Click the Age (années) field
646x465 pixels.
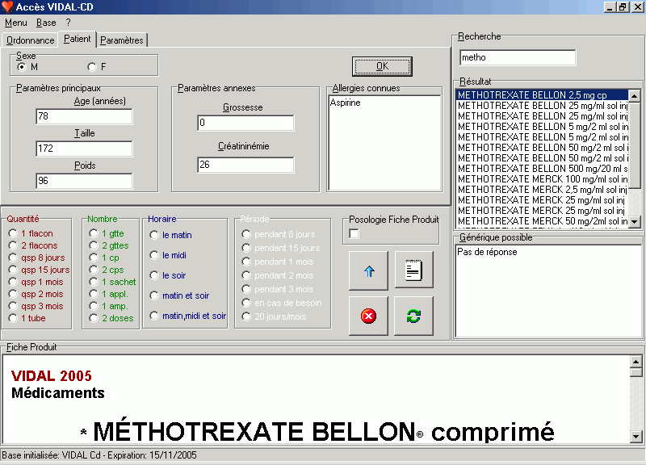pos(84,116)
